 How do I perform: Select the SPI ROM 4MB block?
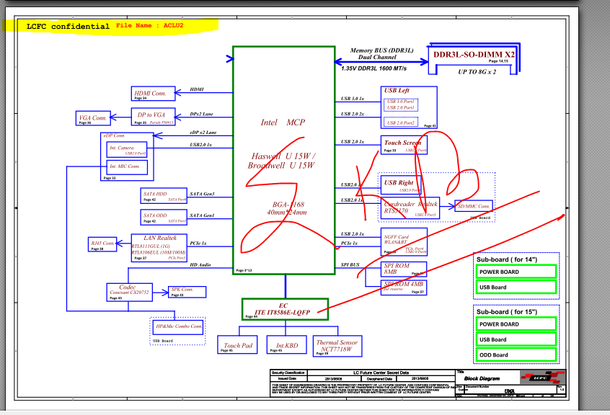pos(404,287)
